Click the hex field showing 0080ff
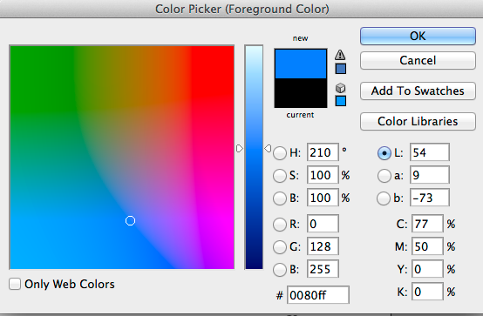The width and height of the screenshot is (483, 316). [318, 295]
